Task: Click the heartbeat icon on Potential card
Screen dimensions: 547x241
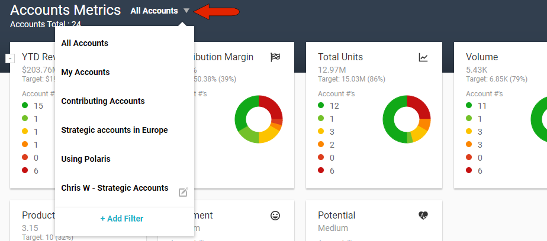Action: point(423,216)
